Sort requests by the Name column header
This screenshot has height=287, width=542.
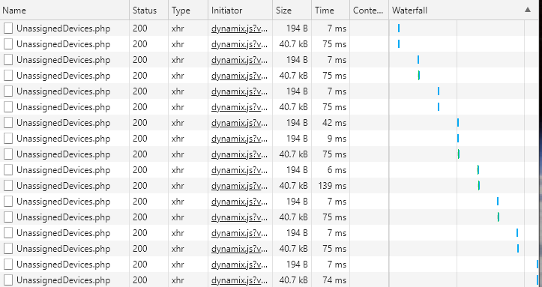[64, 10]
